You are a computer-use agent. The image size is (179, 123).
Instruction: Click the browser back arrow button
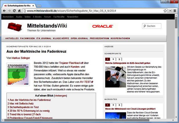click(4, 11)
